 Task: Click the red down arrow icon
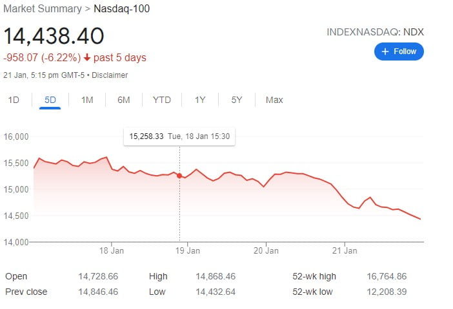[x=87, y=58]
